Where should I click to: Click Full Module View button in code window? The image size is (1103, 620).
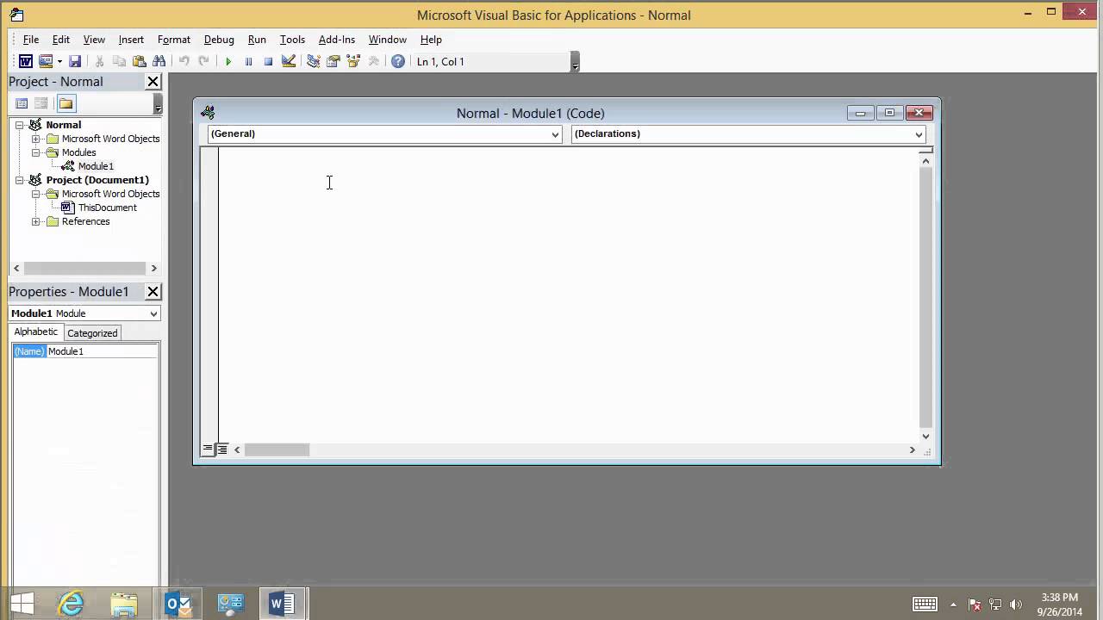(222, 449)
